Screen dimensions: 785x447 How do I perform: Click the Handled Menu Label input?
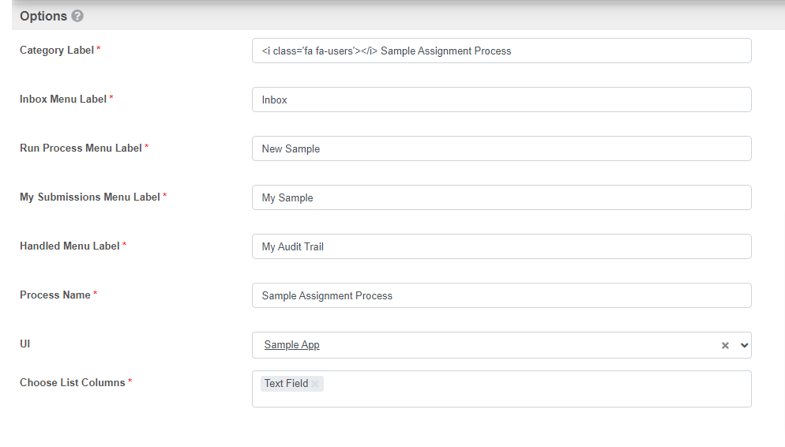(501, 246)
